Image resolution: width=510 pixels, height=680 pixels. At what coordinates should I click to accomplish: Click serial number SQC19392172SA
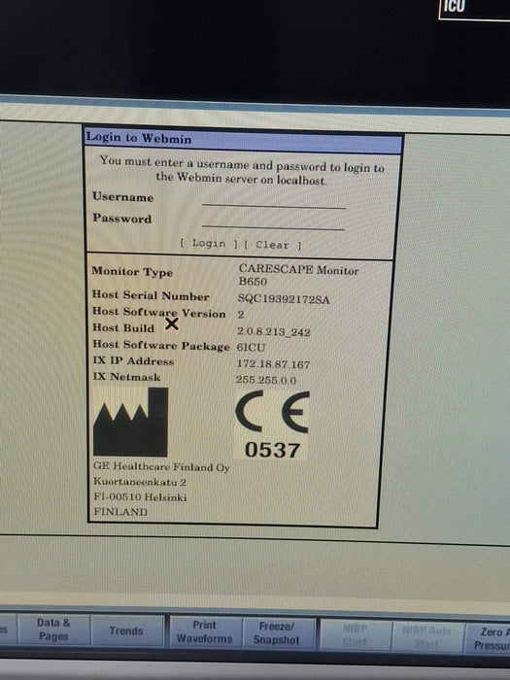click(x=284, y=299)
